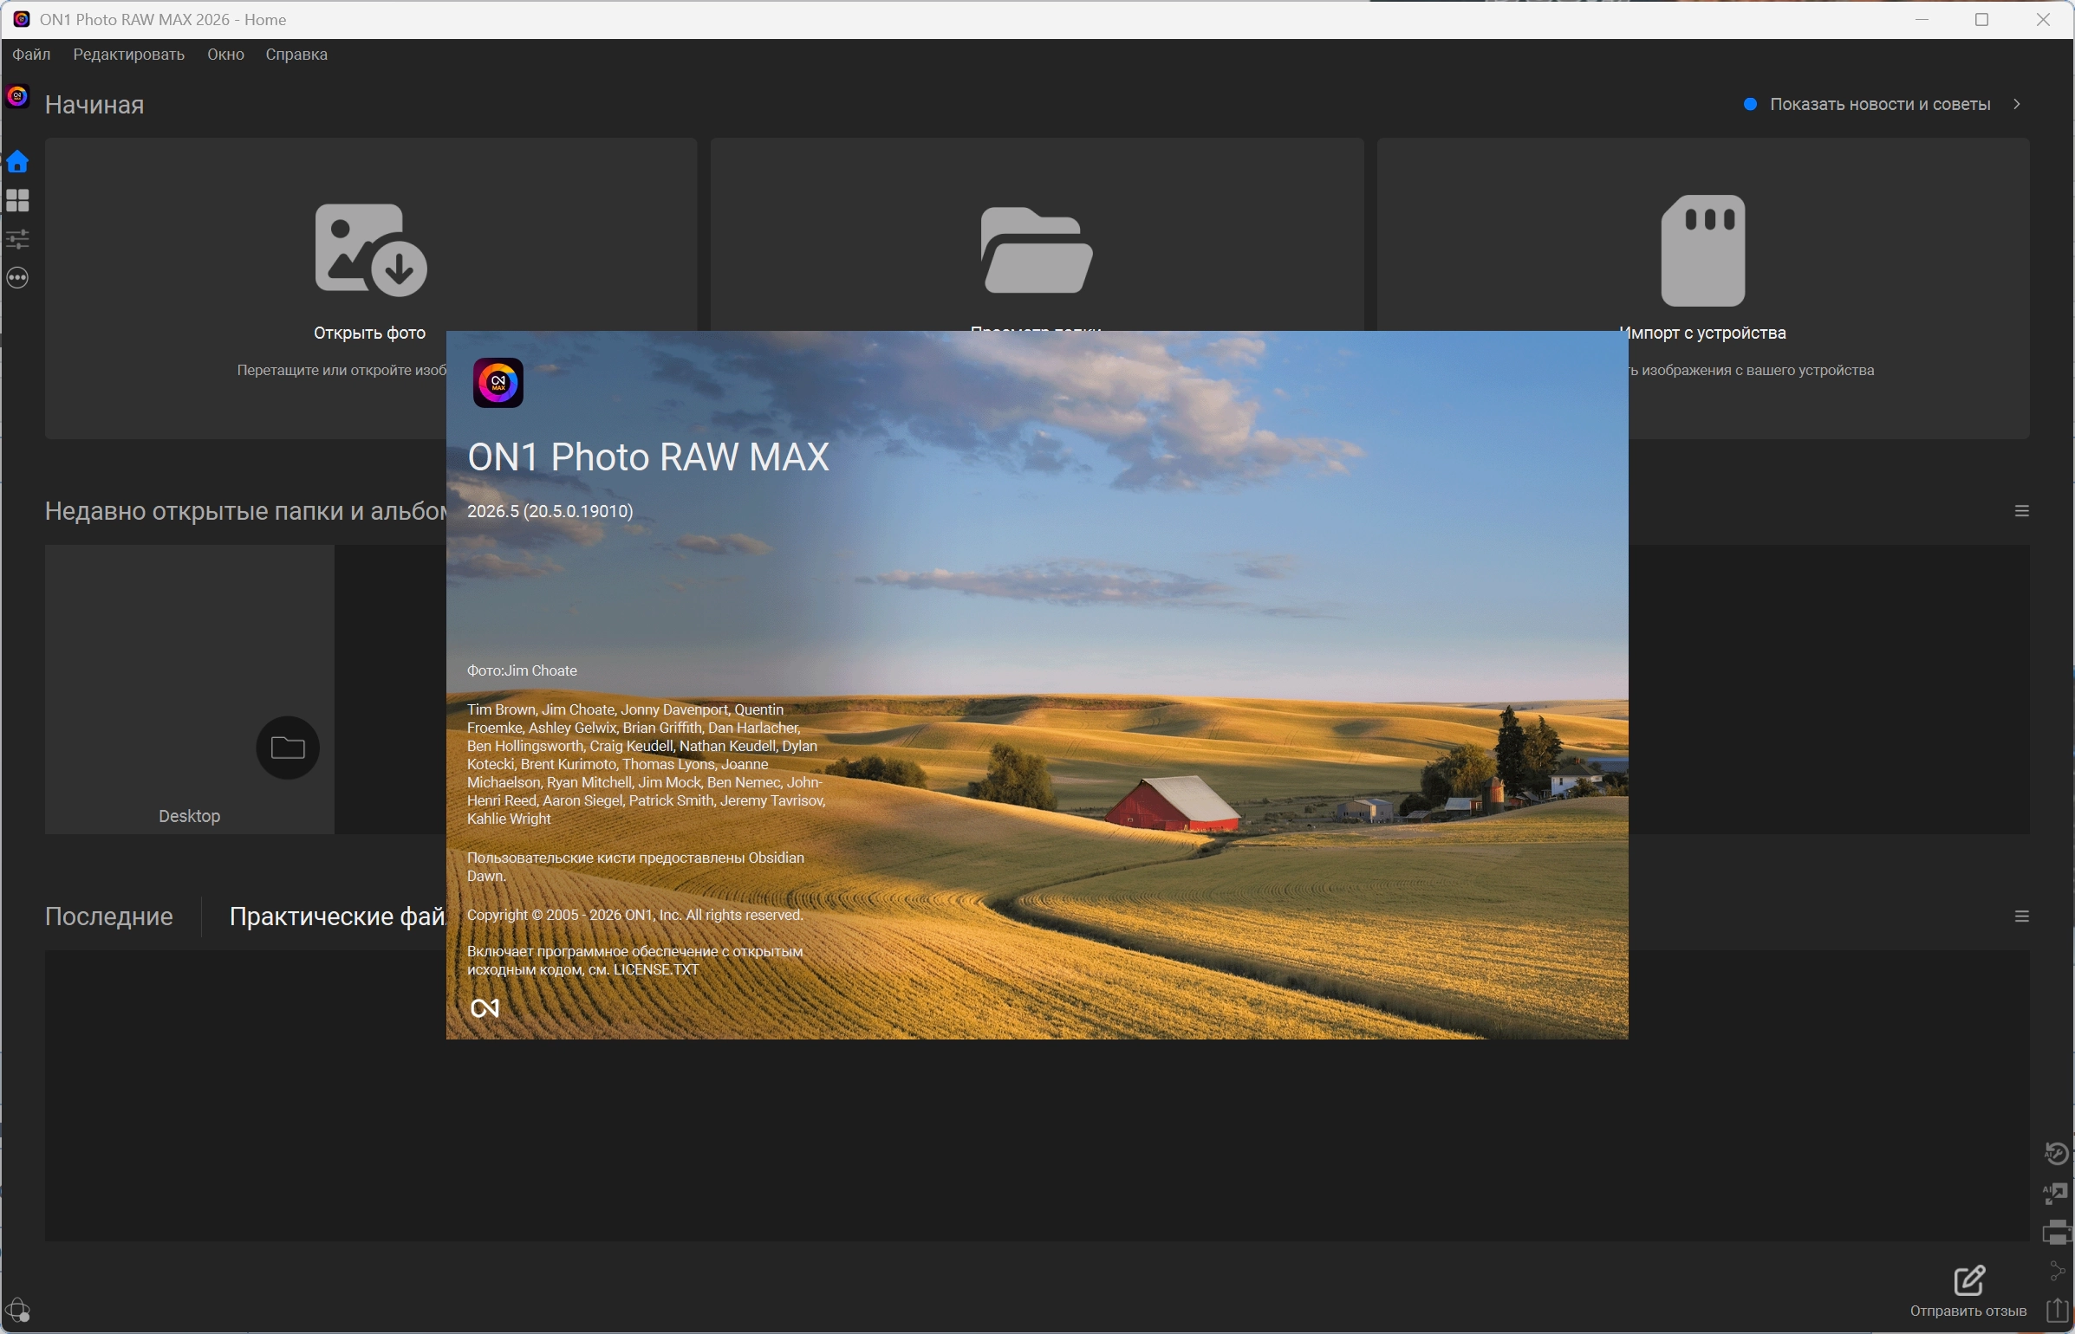Click the three-dots more icon in sidebar
This screenshot has width=2075, height=1334.
(17, 278)
